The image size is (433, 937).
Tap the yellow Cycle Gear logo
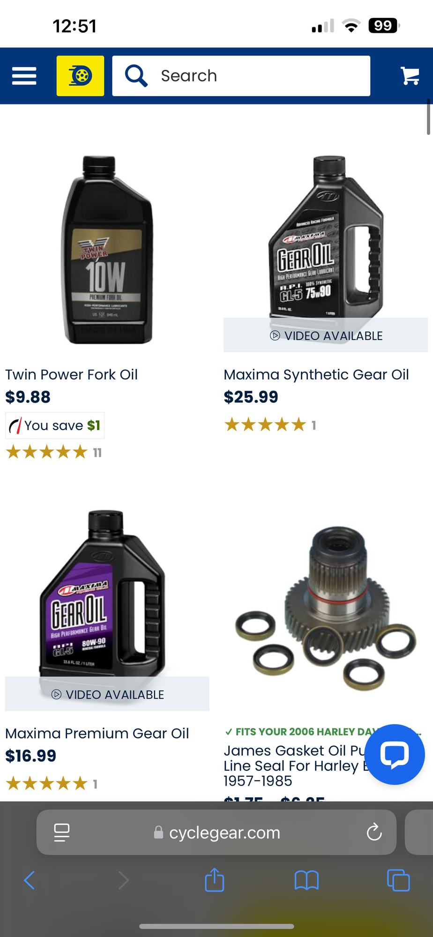[x=81, y=76]
